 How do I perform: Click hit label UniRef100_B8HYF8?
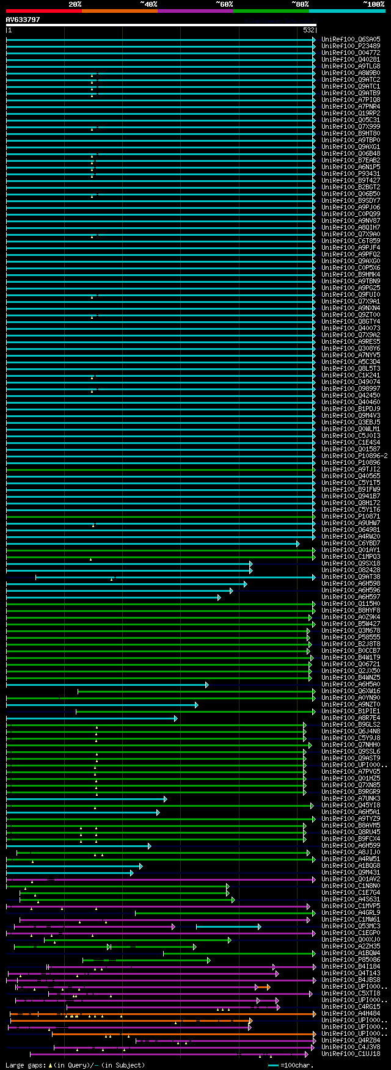tap(351, 610)
